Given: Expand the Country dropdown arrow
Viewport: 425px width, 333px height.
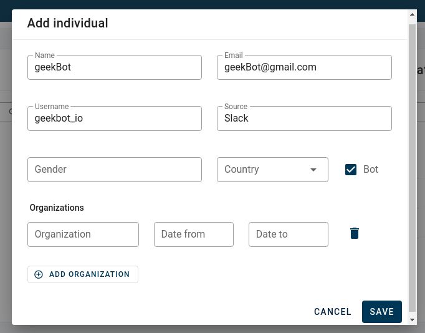Looking at the screenshot, I should point(314,170).
